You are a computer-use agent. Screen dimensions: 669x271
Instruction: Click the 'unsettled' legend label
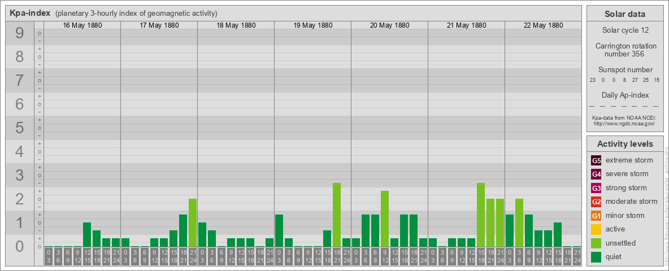(620, 243)
